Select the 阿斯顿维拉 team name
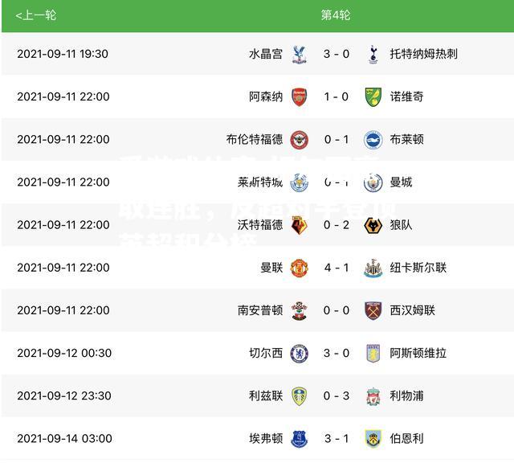This screenshot has width=514, height=463. tap(418, 354)
